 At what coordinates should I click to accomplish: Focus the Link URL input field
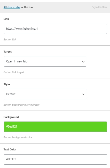coord(55,29)
